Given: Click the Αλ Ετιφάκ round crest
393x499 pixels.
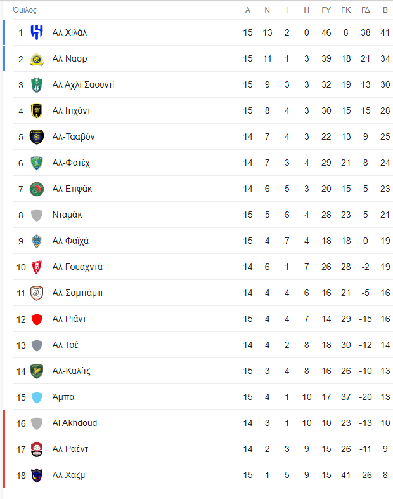Looking at the screenshot, I should tap(37, 189).
